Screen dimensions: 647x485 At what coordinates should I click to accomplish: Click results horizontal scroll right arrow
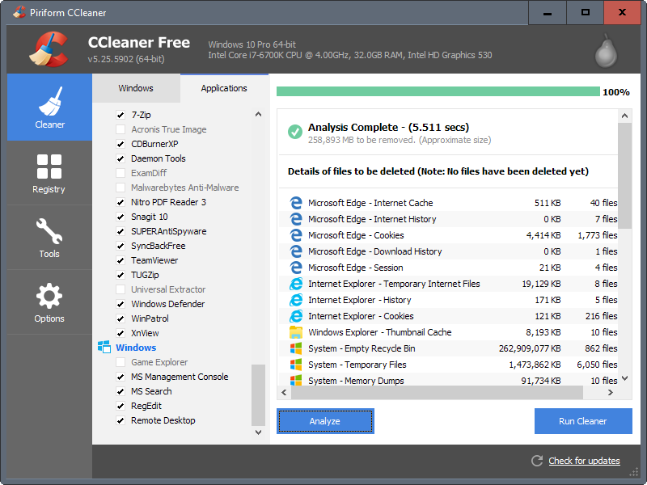tap(611, 393)
